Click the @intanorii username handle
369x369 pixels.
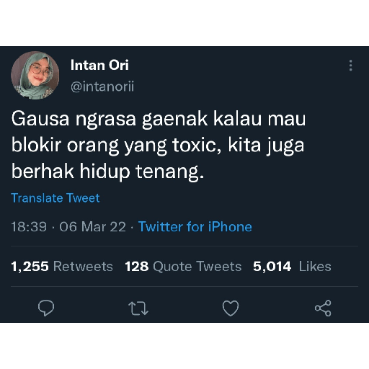click(x=102, y=86)
